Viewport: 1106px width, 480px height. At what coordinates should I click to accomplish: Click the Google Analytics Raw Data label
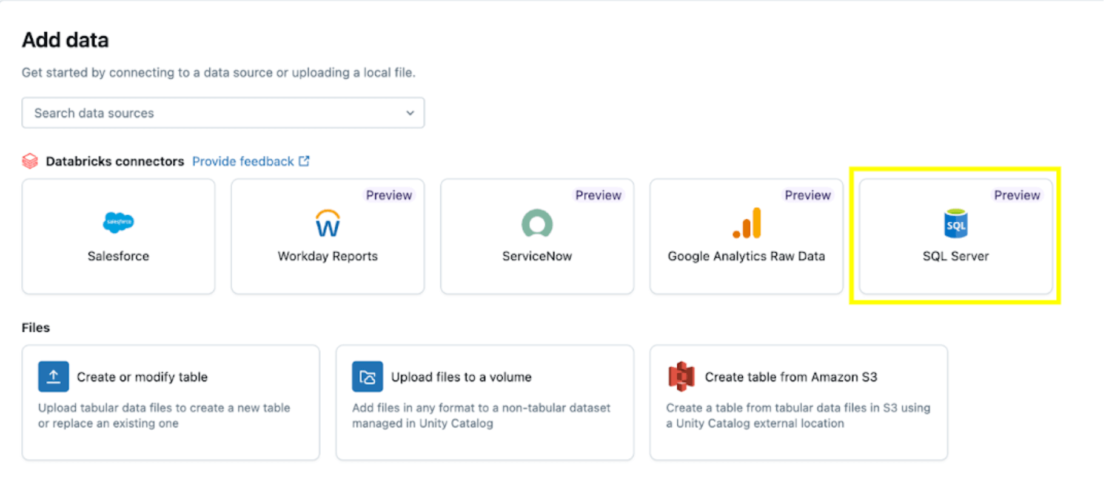point(746,256)
